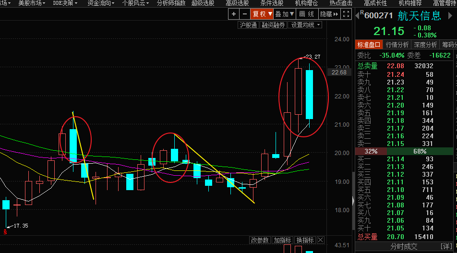Open 高级选股 menu item
The image size is (457, 253).
[237, 3]
